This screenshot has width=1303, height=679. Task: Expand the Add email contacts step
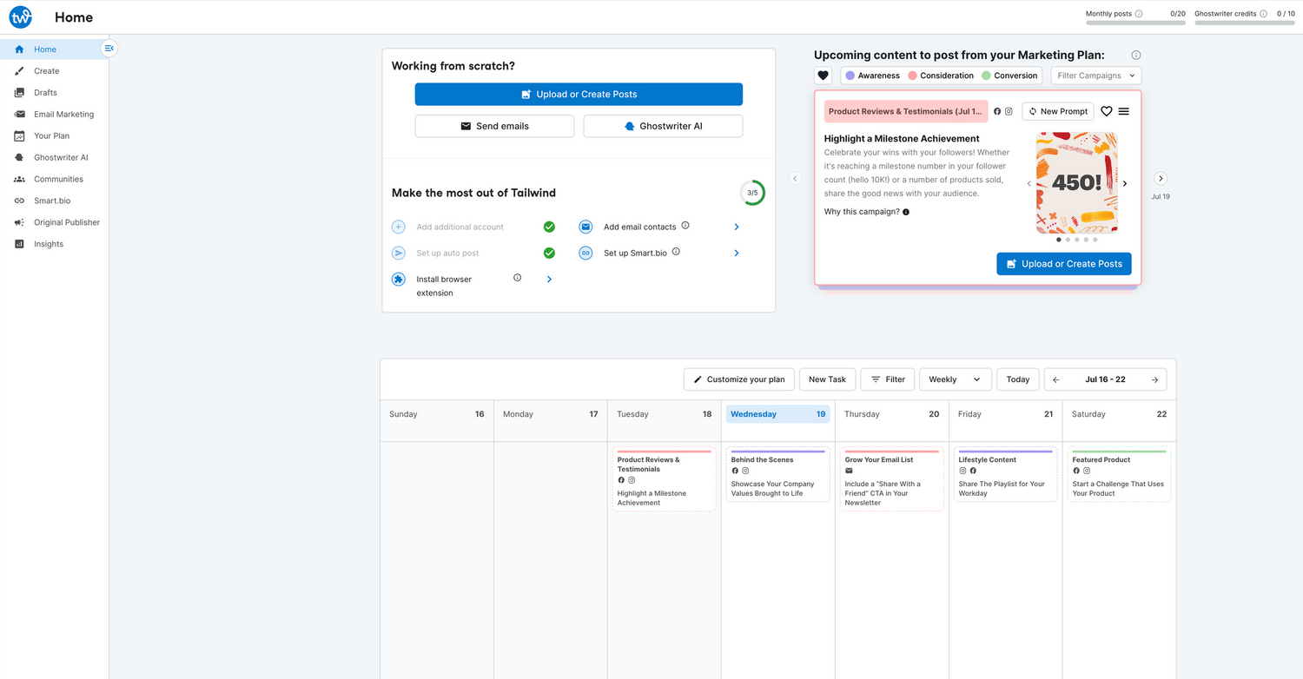point(737,227)
